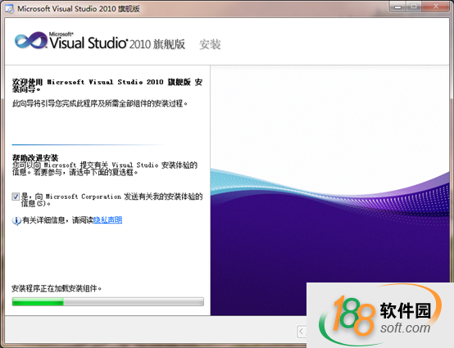454x348 pixels.
Task: Click the green loading progress bar
Action: 107,301
